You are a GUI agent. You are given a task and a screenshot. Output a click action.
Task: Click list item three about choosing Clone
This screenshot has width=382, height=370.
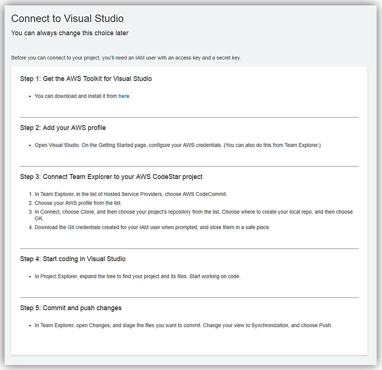pos(193,212)
